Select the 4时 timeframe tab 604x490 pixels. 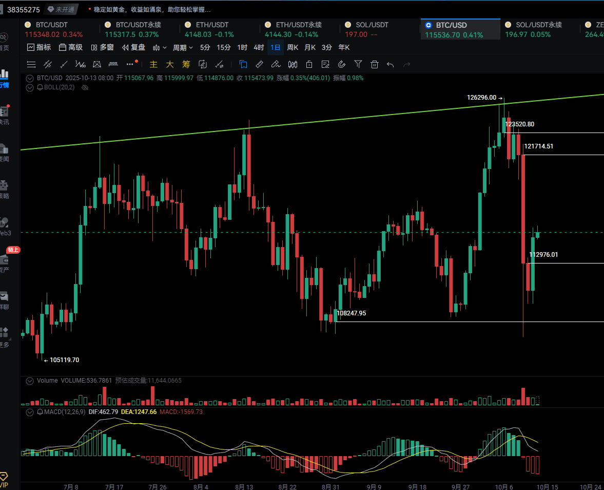[x=259, y=47]
